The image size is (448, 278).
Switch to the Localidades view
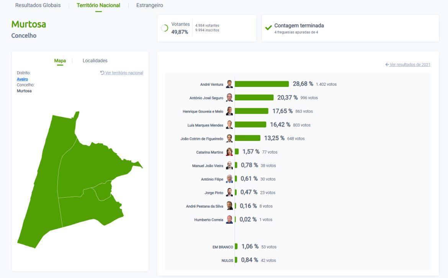coord(95,61)
